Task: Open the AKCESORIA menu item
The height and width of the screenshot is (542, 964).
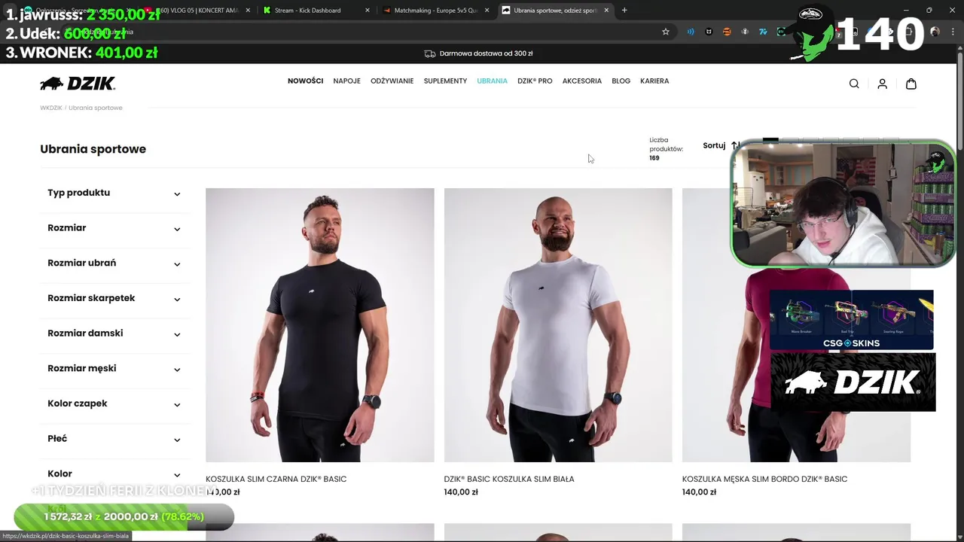Action: click(x=581, y=81)
